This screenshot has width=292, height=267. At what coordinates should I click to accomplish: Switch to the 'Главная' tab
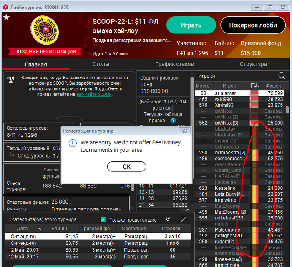point(36,64)
